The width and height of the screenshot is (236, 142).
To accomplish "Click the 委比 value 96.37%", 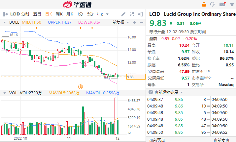I will [227, 58].
